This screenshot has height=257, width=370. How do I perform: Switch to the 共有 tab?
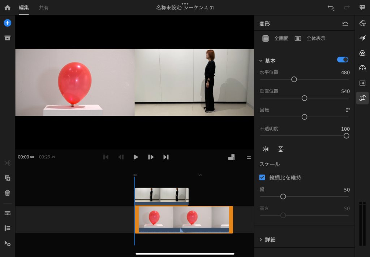point(44,8)
